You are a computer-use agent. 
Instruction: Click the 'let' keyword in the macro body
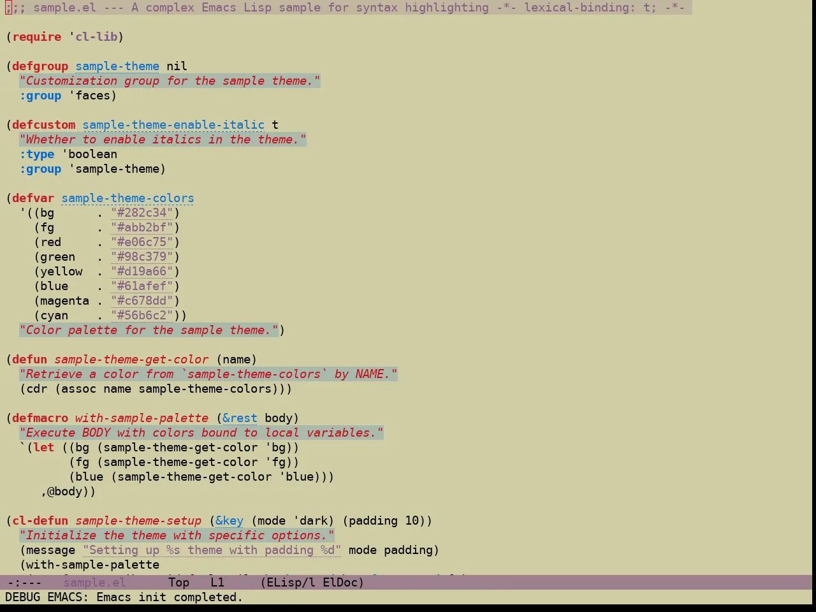[44, 448]
